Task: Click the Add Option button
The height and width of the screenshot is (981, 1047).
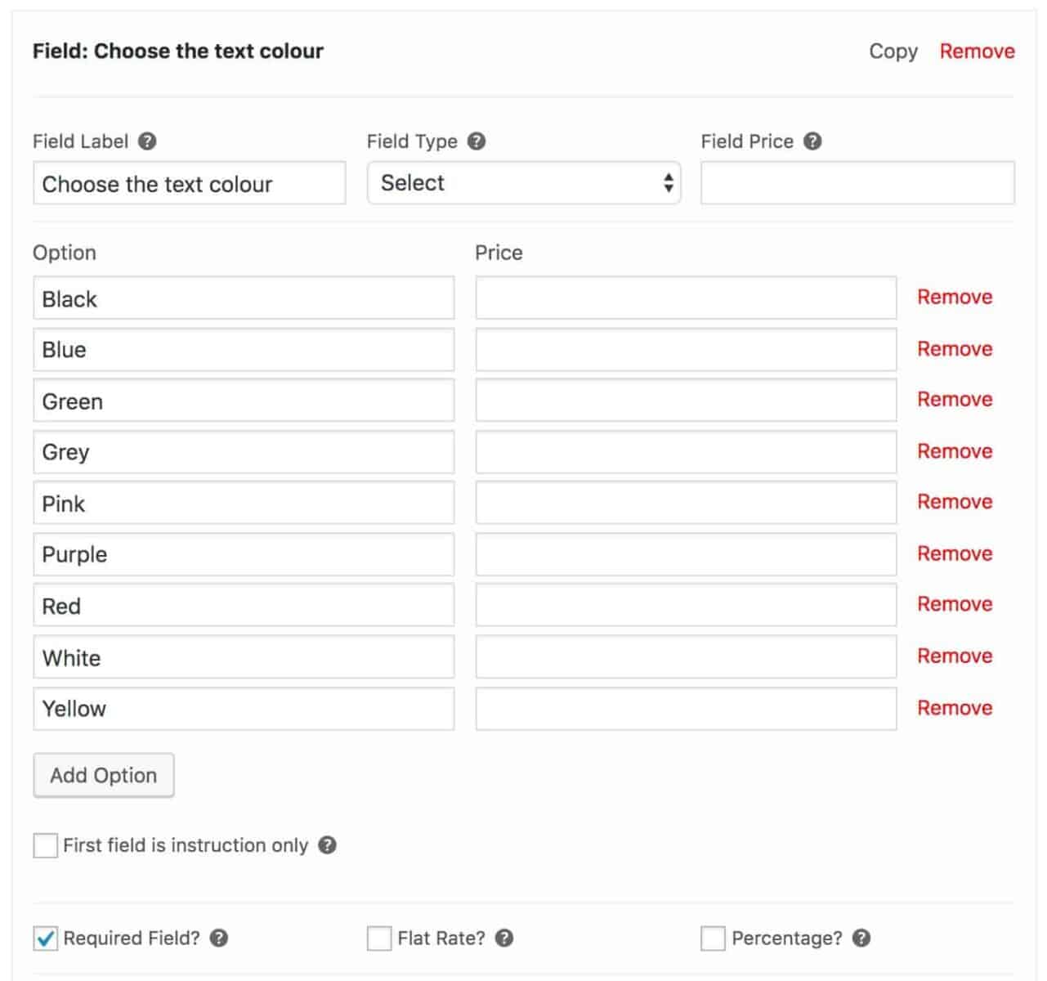Action: click(104, 775)
